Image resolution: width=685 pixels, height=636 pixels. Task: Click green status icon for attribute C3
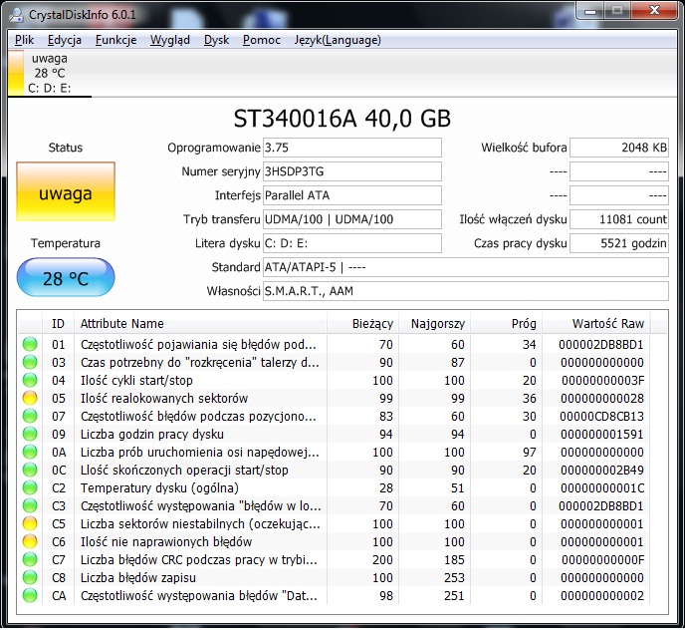tap(30, 505)
